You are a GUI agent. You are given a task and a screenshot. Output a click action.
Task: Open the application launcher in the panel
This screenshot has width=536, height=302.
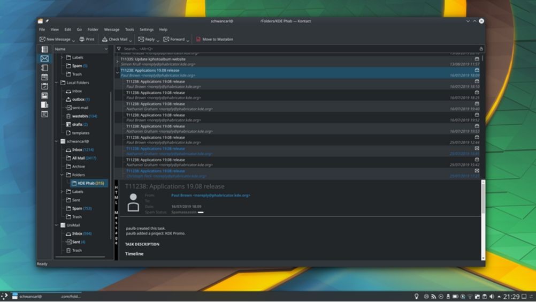(4, 296)
